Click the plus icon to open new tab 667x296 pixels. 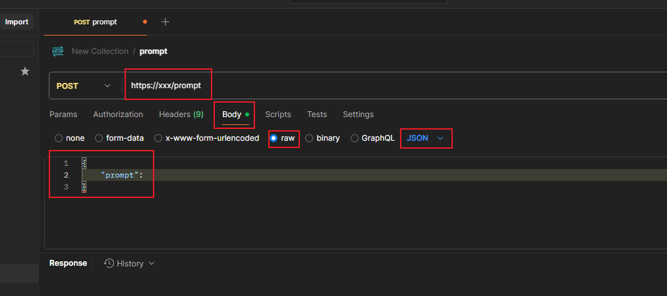pos(165,22)
